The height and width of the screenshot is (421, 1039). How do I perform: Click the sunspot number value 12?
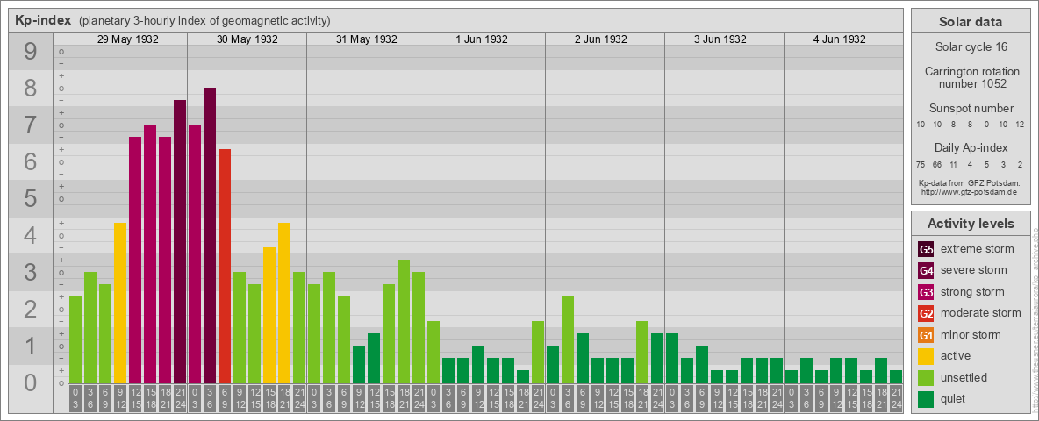tap(1021, 125)
